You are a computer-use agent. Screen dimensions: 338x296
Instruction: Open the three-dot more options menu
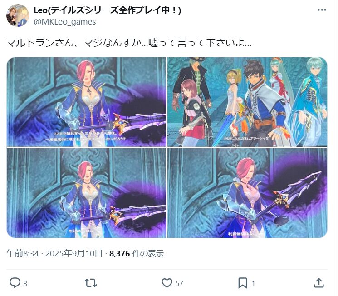322,10
